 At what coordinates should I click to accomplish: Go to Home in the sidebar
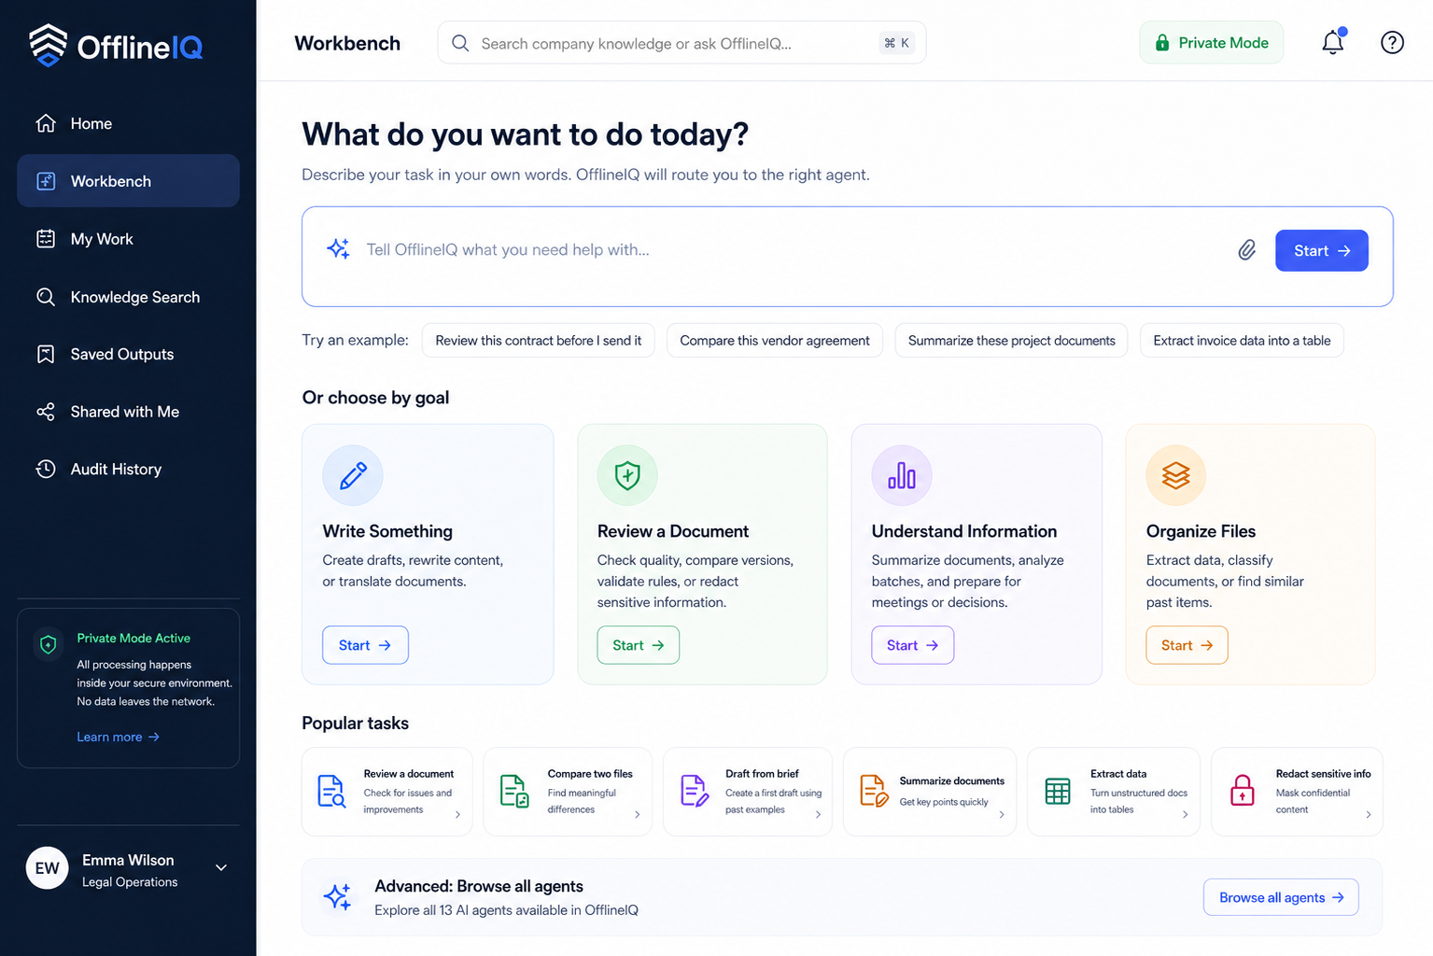coord(128,123)
